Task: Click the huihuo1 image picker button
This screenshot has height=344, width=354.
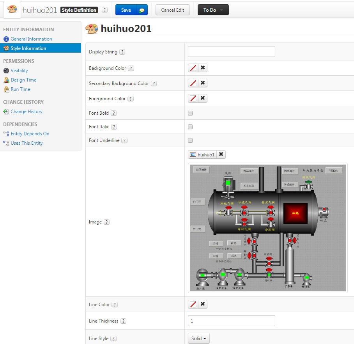Action: tap(202, 154)
